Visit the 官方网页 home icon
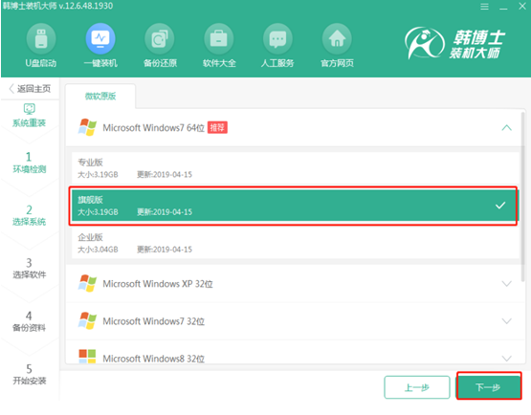 337,39
